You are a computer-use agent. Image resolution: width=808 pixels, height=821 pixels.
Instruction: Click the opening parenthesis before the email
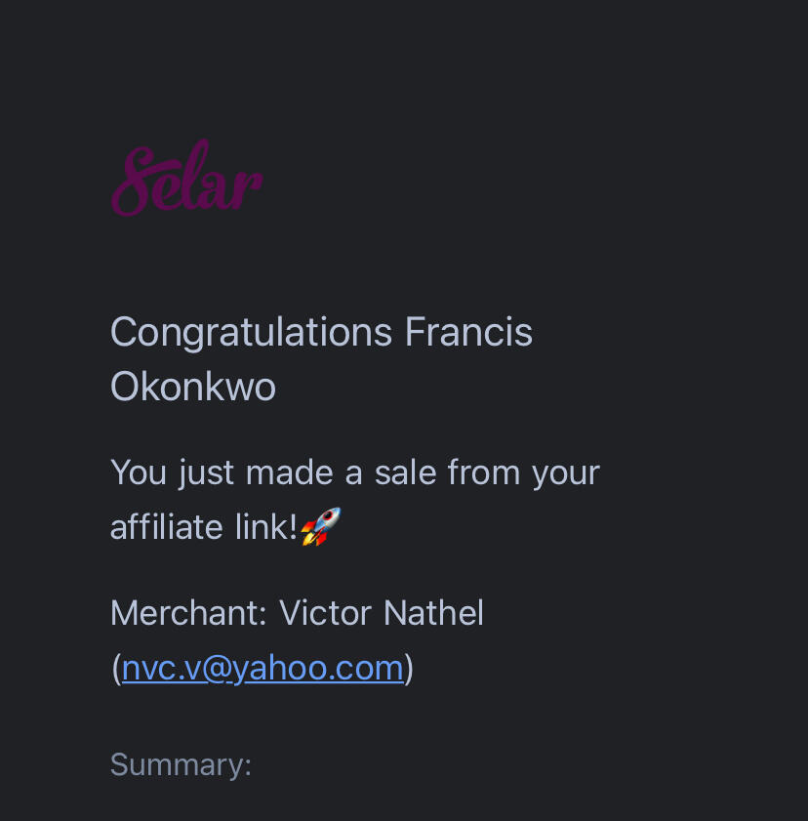point(116,670)
